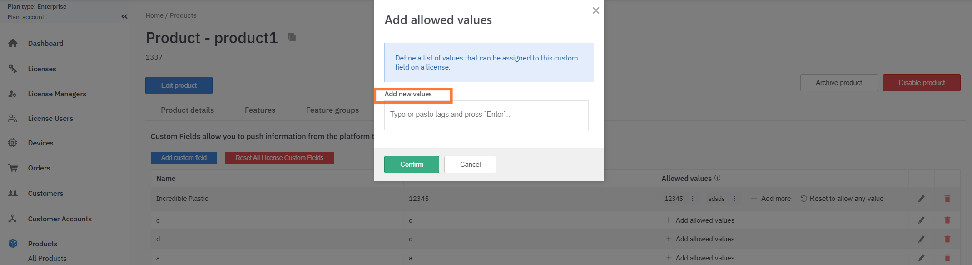Screen dimensions: 972x265
Task: Expand Products in the sidebar
Action: [42, 244]
